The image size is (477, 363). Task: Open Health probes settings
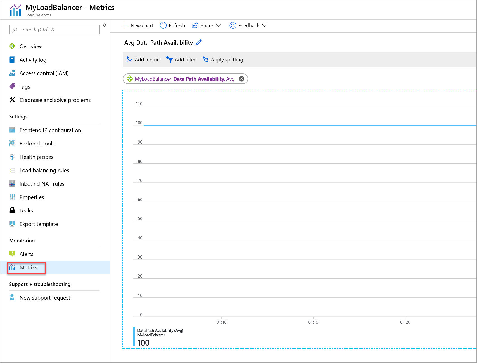tap(36, 157)
